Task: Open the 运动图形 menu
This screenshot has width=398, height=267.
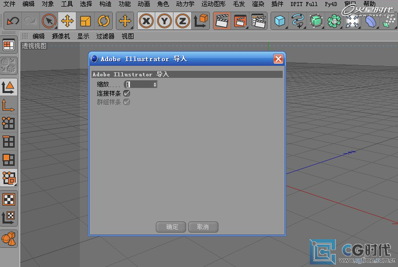Action: (x=213, y=4)
